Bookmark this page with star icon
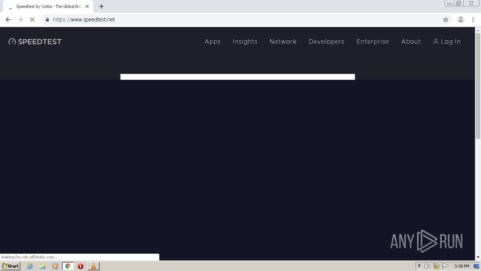The height and width of the screenshot is (271, 481). [x=446, y=20]
